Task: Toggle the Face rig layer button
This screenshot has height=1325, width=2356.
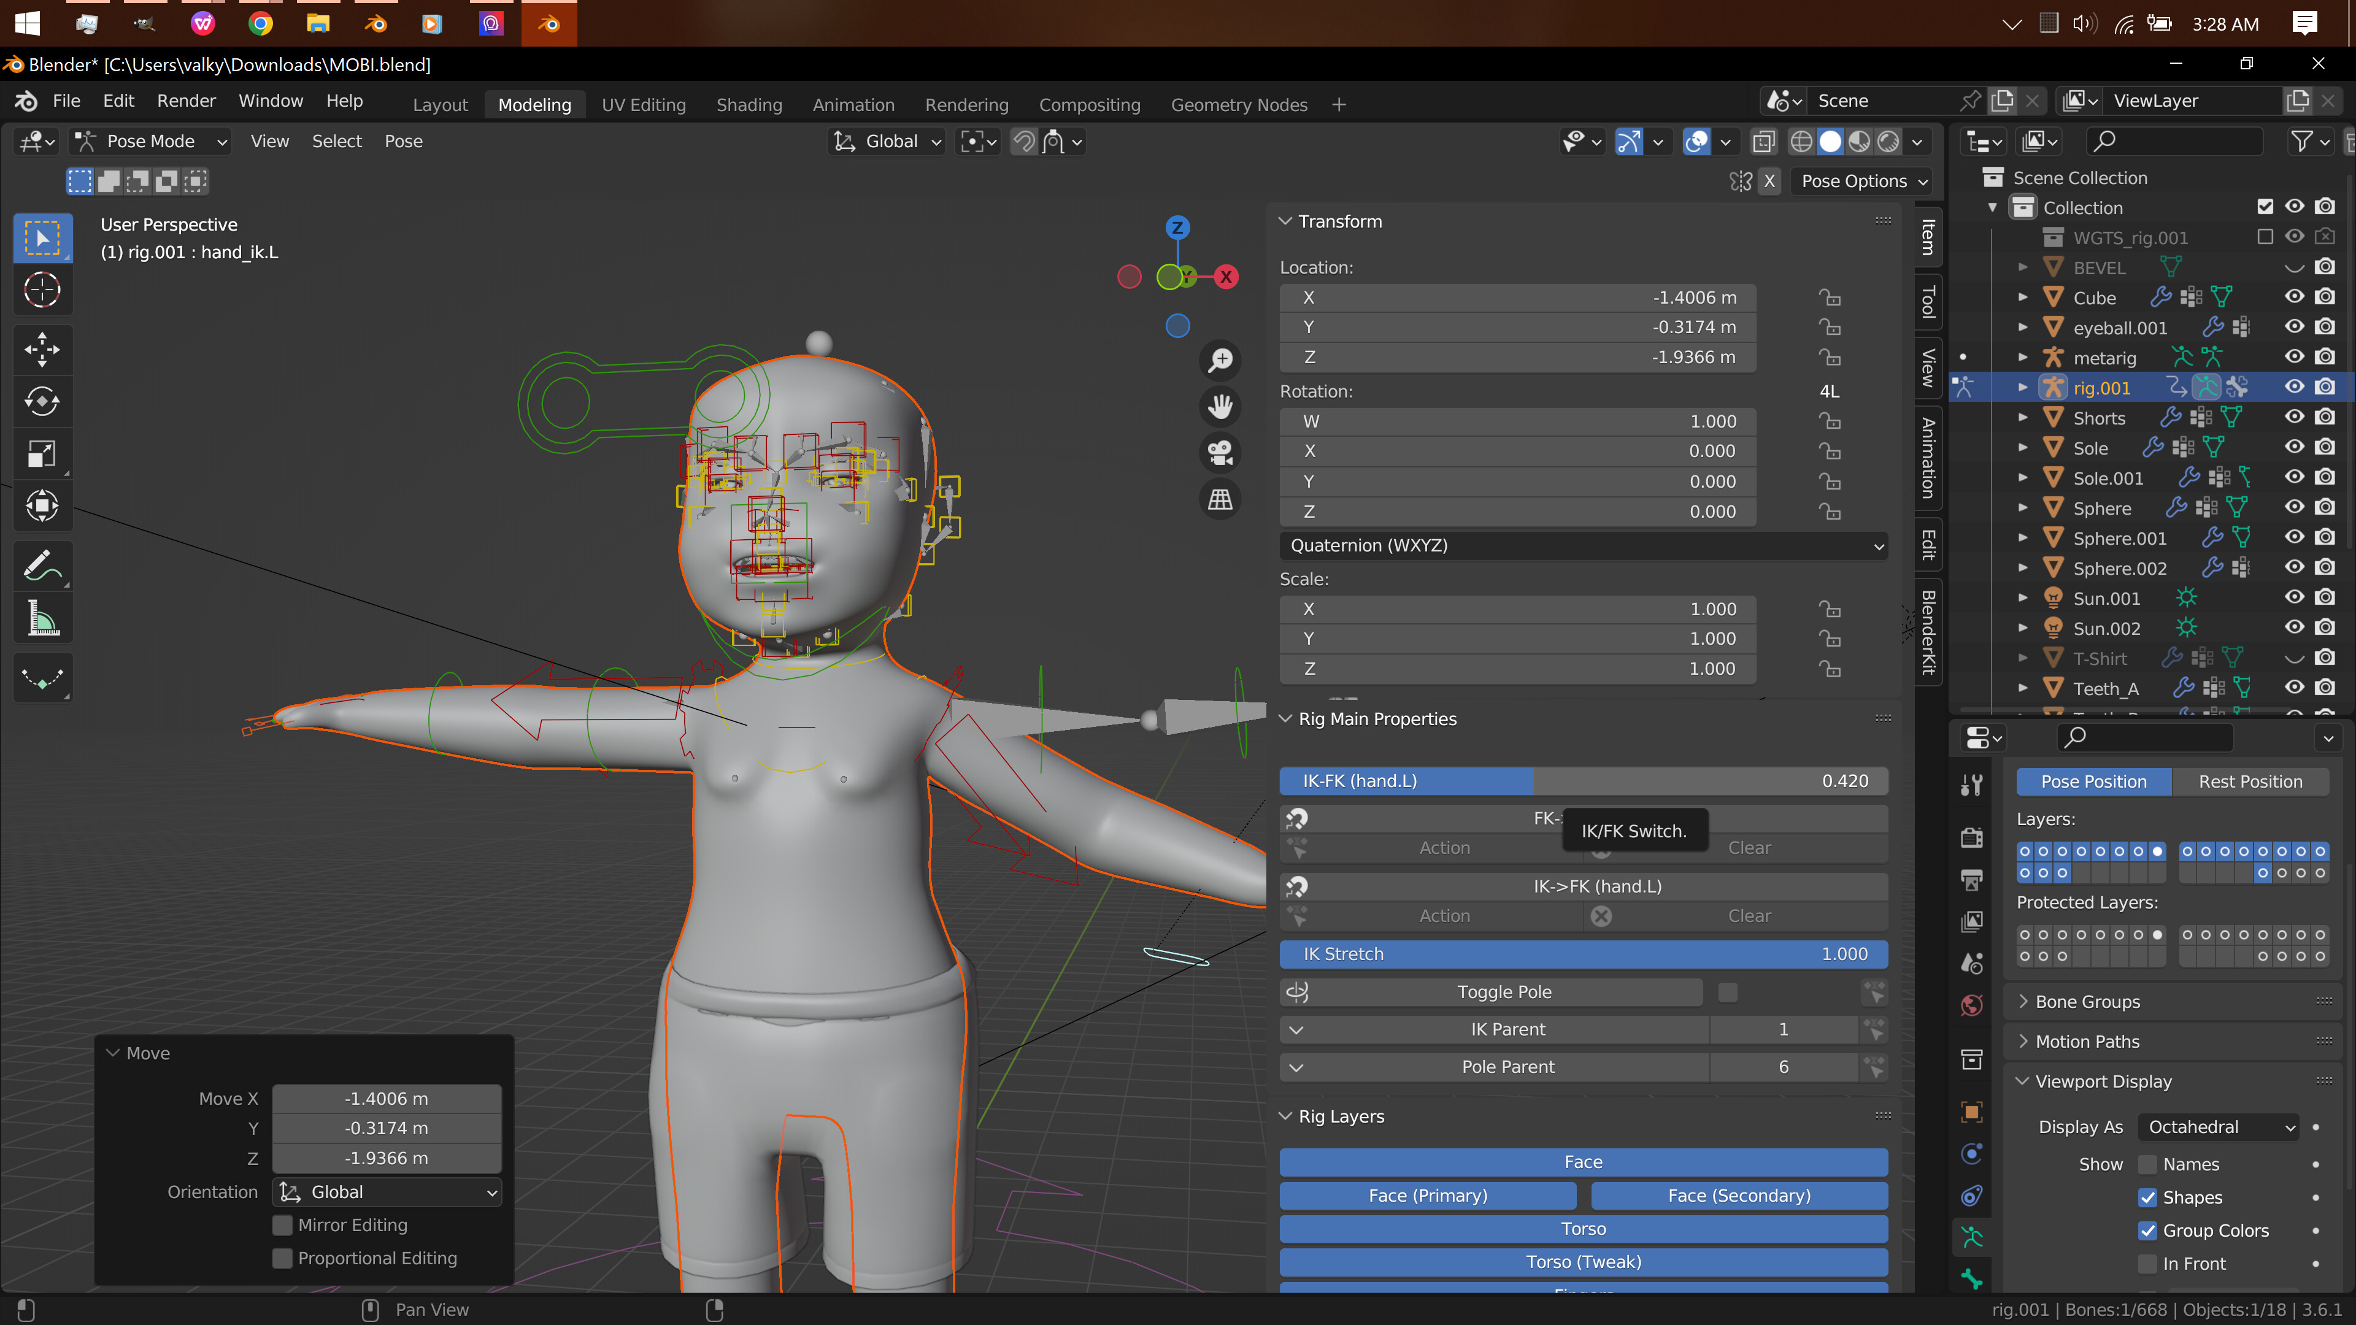Action: point(1583,1161)
